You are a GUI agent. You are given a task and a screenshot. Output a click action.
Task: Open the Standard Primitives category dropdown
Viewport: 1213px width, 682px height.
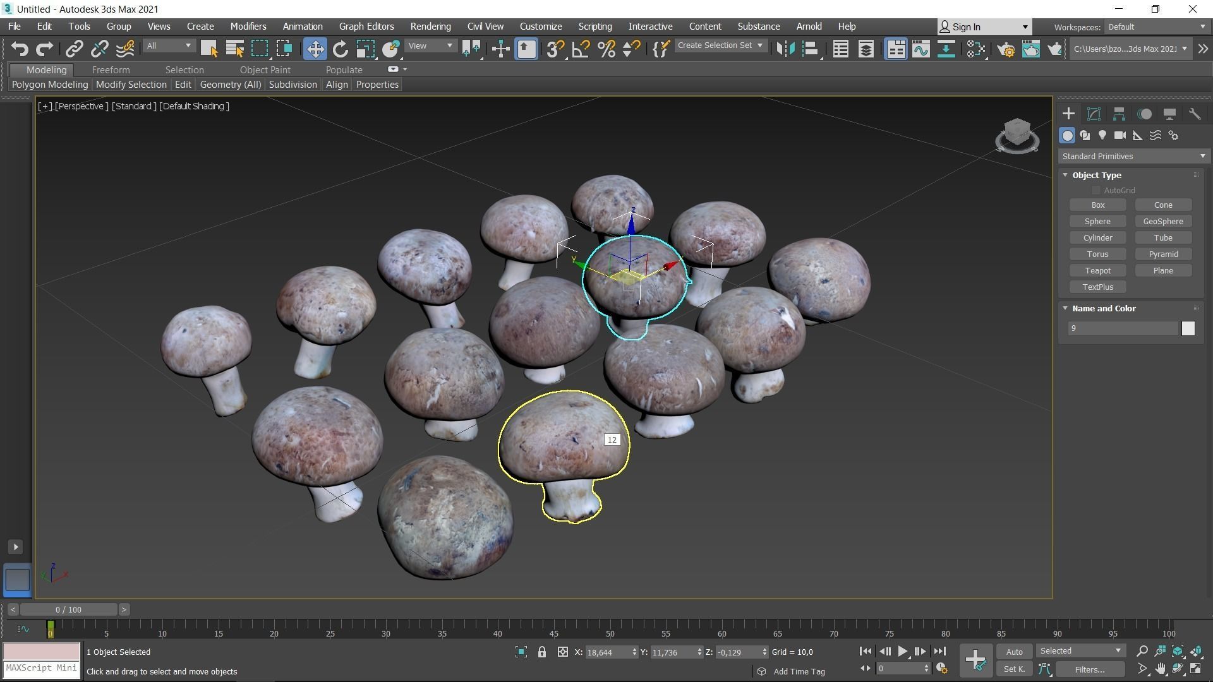click(x=1133, y=156)
